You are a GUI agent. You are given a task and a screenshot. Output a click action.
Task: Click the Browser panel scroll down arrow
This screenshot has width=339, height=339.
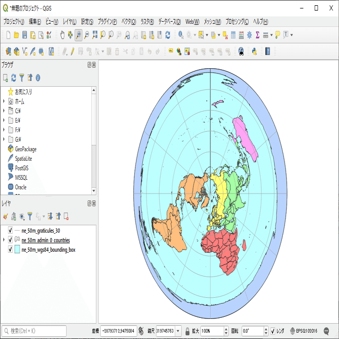(94, 191)
